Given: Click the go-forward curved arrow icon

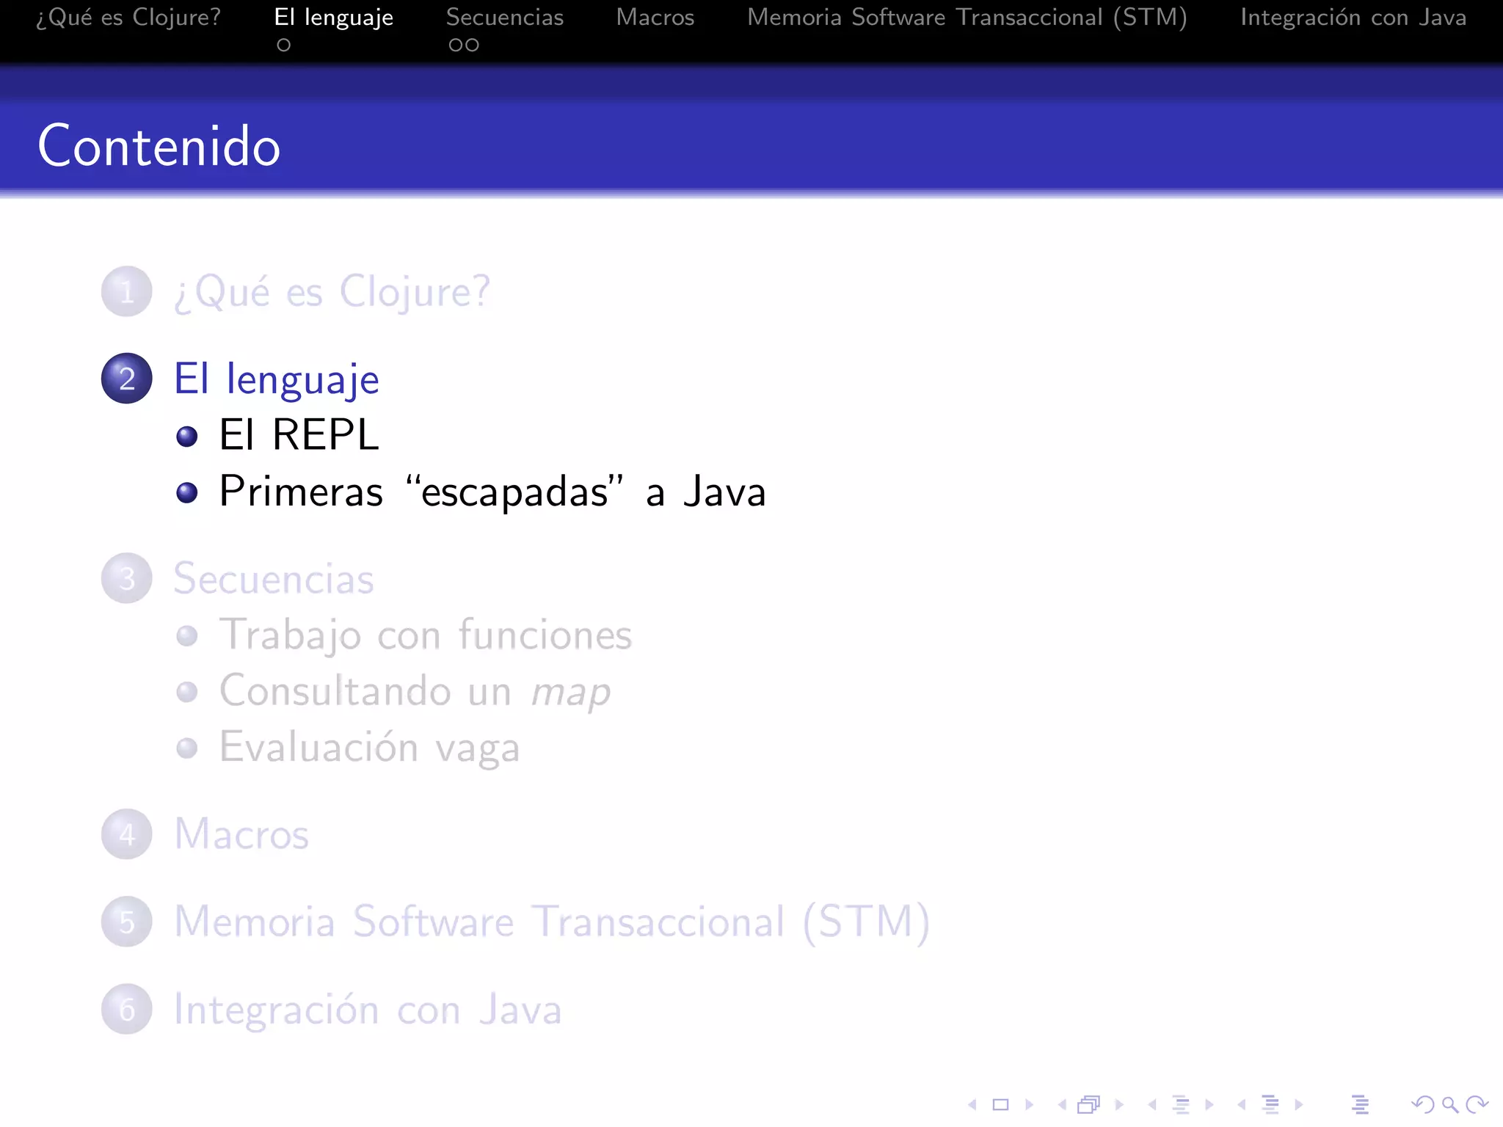Looking at the screenshot, I should tap(1477, 1104).
